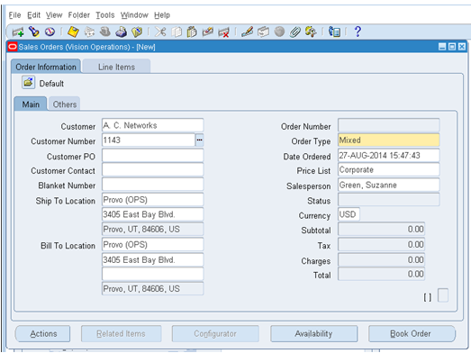Open the Help menu
471x353 pixels.
[x=162, y=15]
